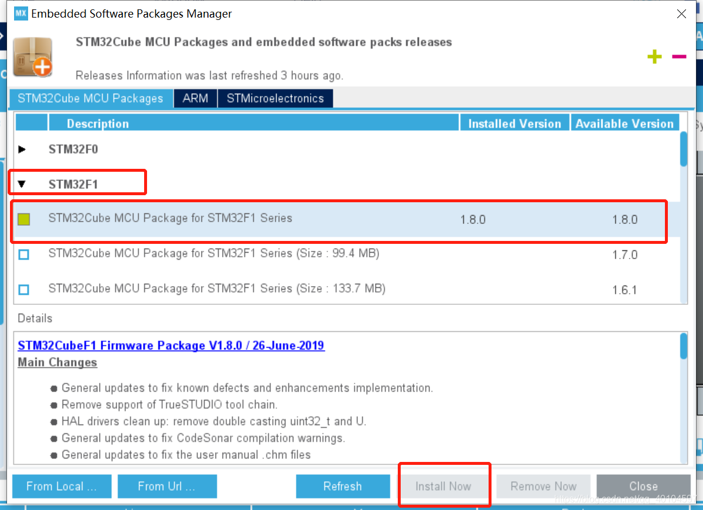Select the STM32F1 Series (Size : 99.4 MB) row
703x510 pixels.
tap(347, 254)
